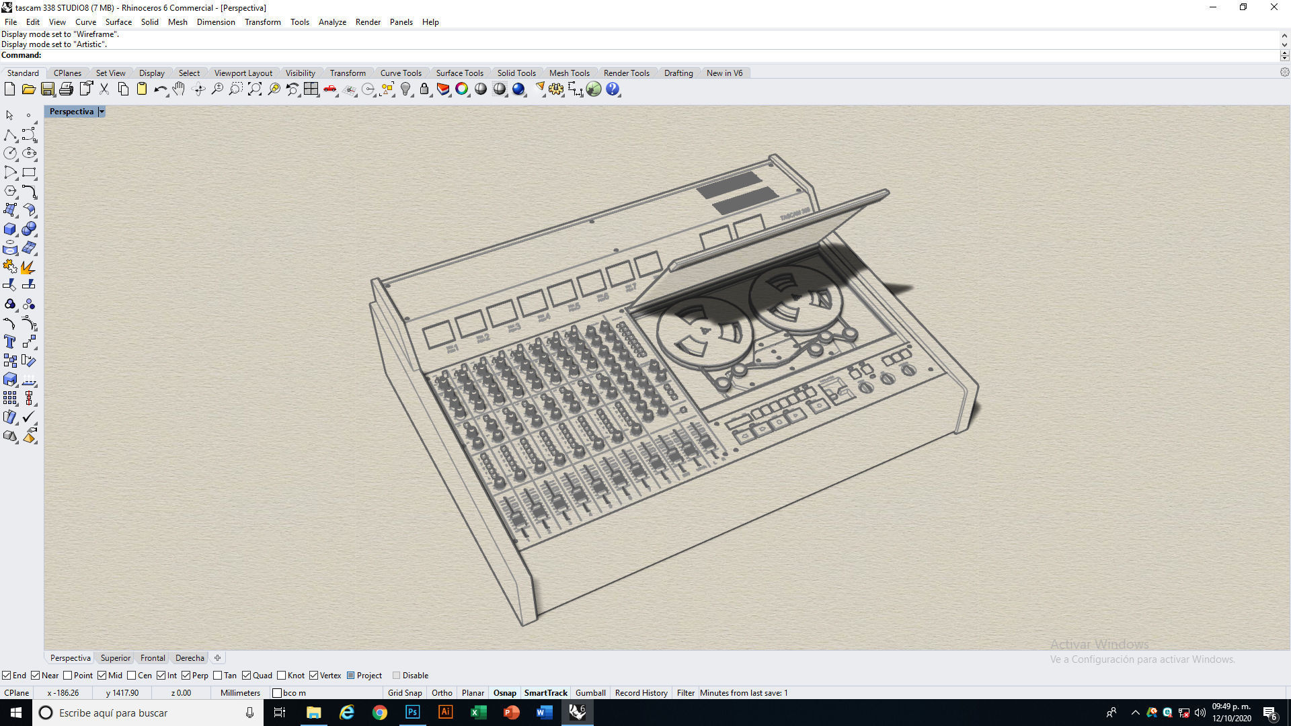Open the Print icon
1291x726 pixels.
pyautogui.click(x=66, y=89)
